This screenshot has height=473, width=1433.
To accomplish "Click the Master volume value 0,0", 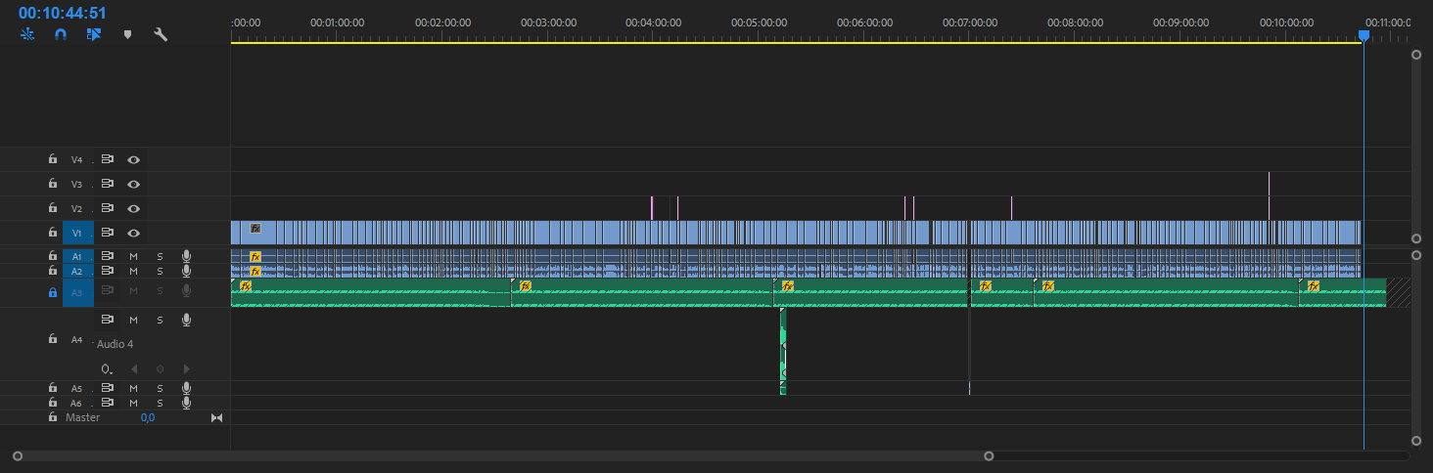I will 147,417.
